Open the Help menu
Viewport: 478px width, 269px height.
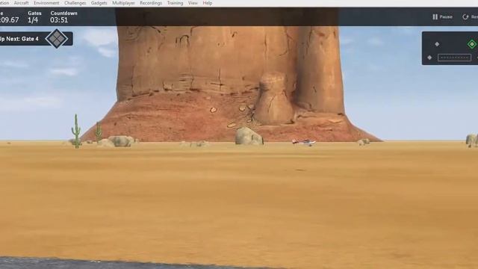pyautogui.click(x=208, y=3)
